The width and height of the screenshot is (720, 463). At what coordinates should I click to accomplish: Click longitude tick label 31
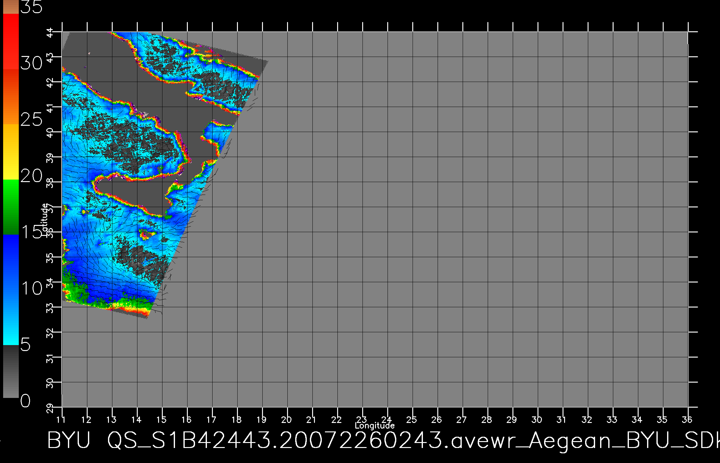point(562,420)
